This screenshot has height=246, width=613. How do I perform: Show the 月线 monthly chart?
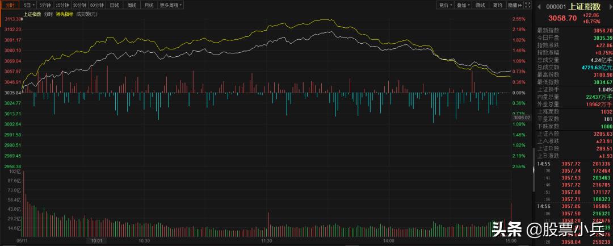pyautogui.click(x=149, y=5)
